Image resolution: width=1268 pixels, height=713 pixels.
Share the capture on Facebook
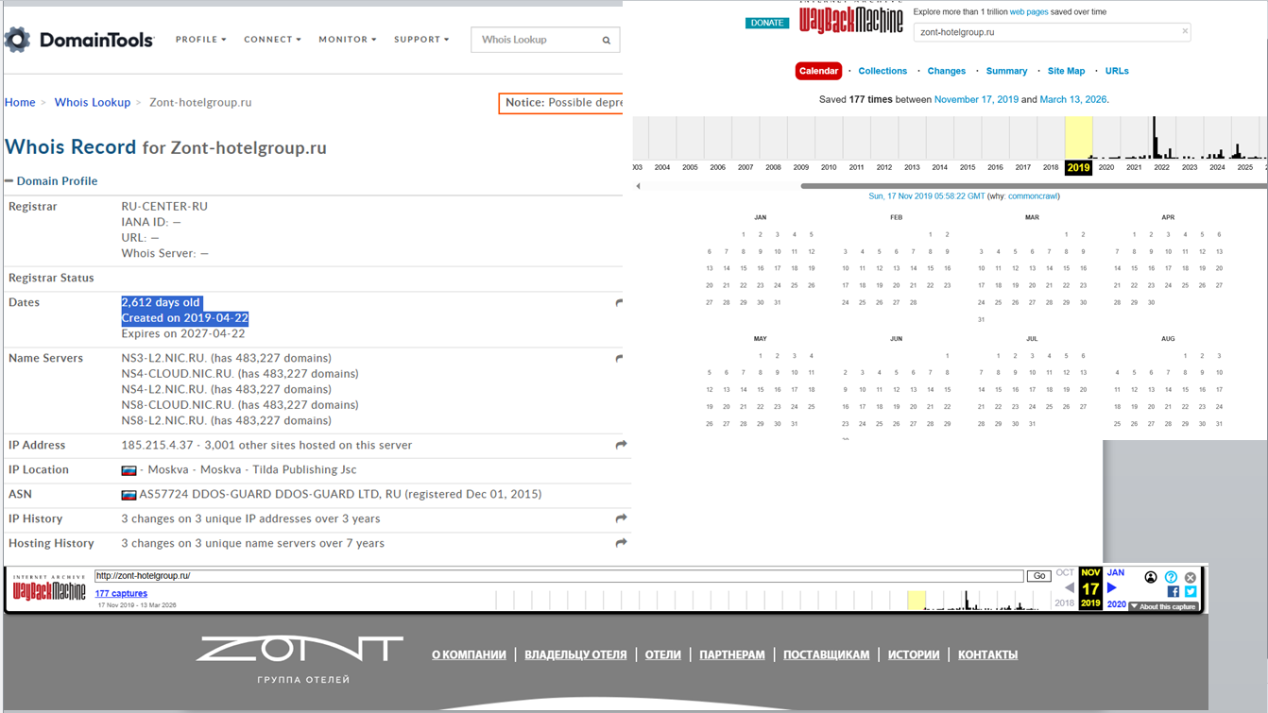coord(1173,592)
